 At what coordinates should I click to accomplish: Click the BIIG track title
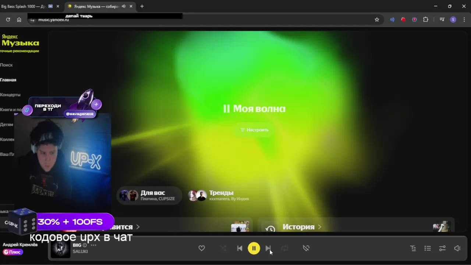77,245
